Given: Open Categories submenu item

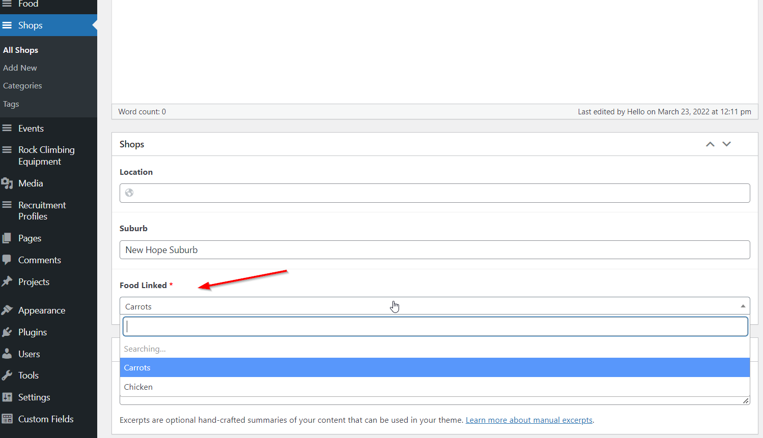Looking at the screenshot, I should click(22, 86).
